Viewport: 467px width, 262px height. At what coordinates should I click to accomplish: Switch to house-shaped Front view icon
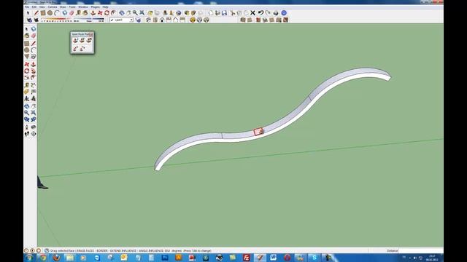tap(162, 20)
